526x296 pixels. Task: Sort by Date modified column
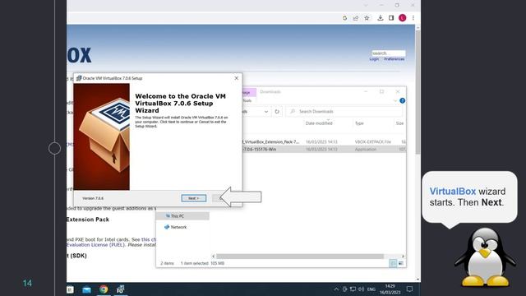click(319, 123)
